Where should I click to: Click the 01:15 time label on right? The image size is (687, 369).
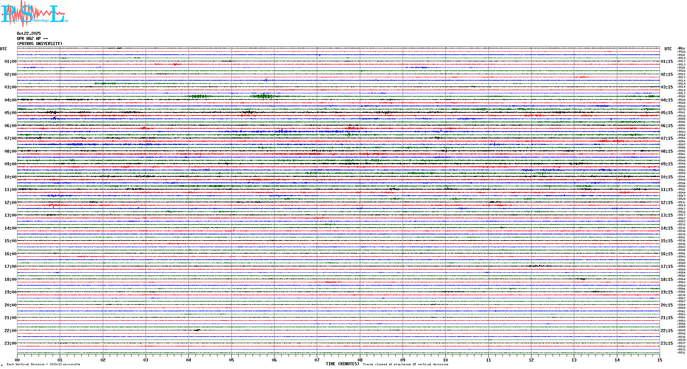pos(666,61)
